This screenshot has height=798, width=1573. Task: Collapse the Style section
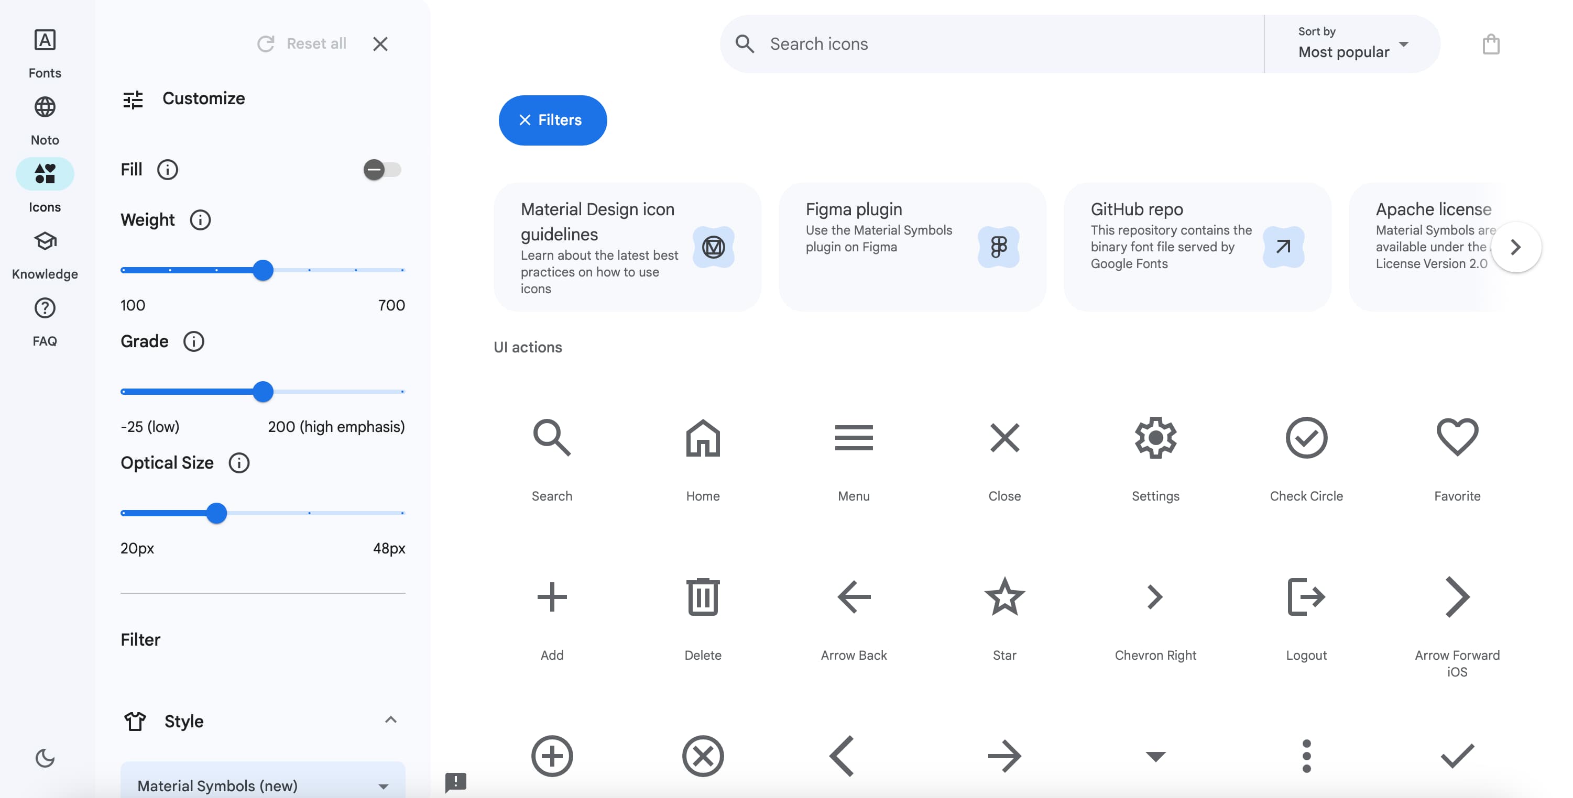[x=390, y=721]
